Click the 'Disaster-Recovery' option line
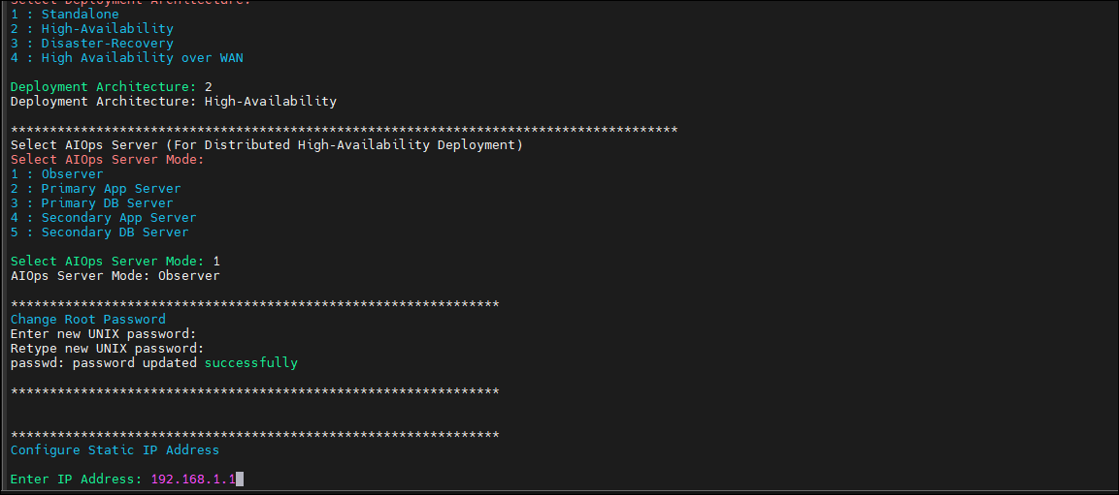The width and height of the screenshot is (1119, 495). 92,44
